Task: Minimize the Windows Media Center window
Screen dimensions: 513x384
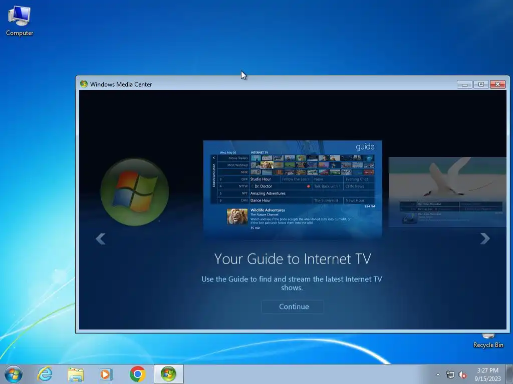Action: (x=464, y=84)
